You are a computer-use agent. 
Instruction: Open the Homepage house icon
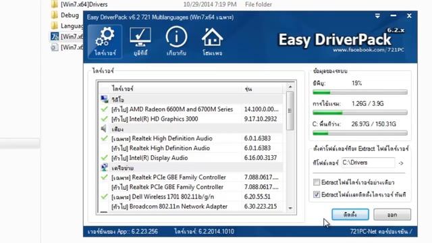[212, 42]
